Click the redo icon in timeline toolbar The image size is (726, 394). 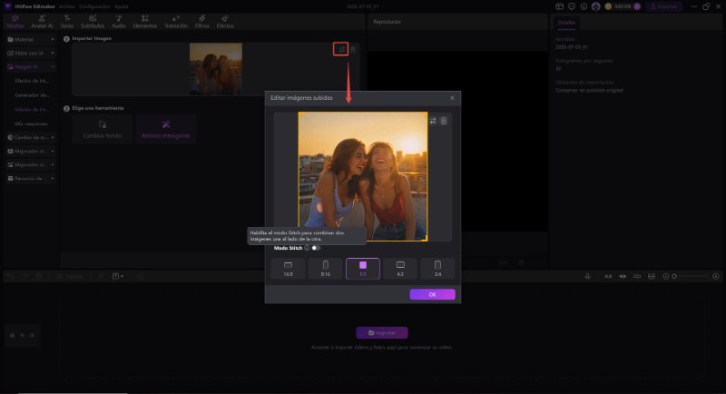[25, 276]
